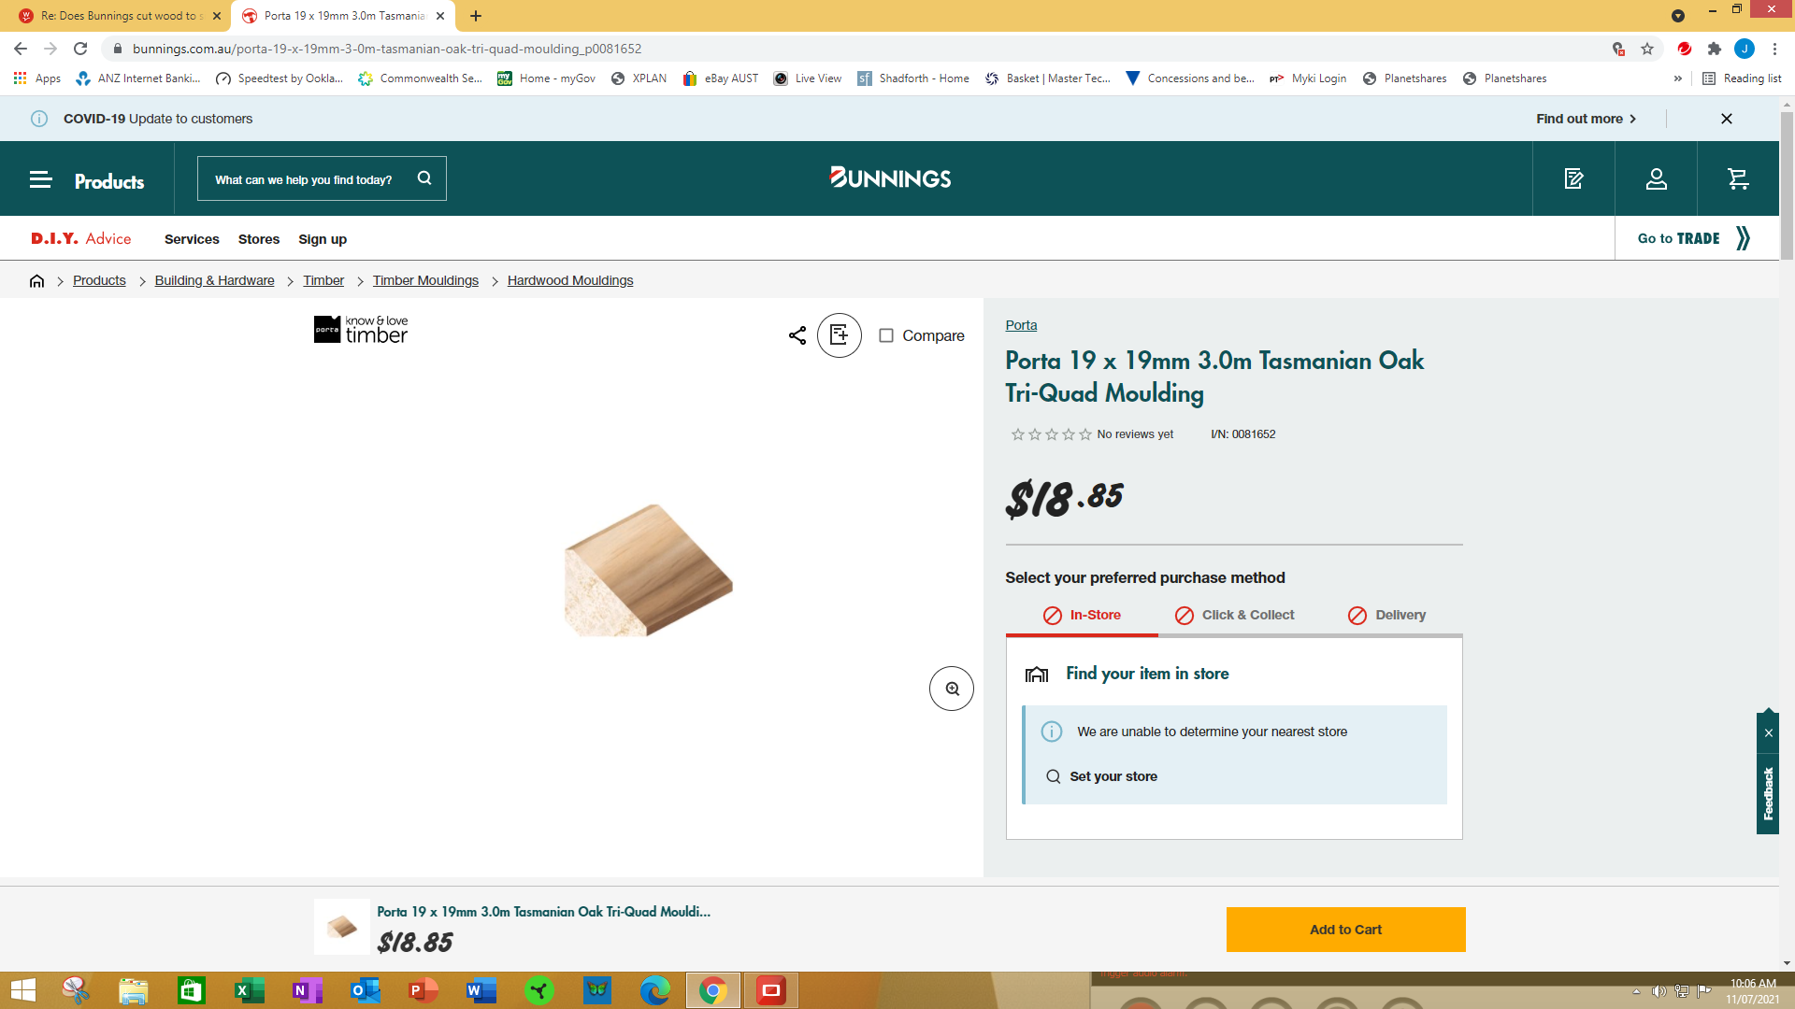Click the Building & Hardware breadcrumb link

click(x=213, y=279)
